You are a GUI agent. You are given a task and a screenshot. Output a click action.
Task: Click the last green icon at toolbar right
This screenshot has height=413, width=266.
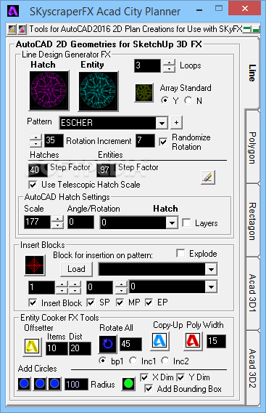256,30
